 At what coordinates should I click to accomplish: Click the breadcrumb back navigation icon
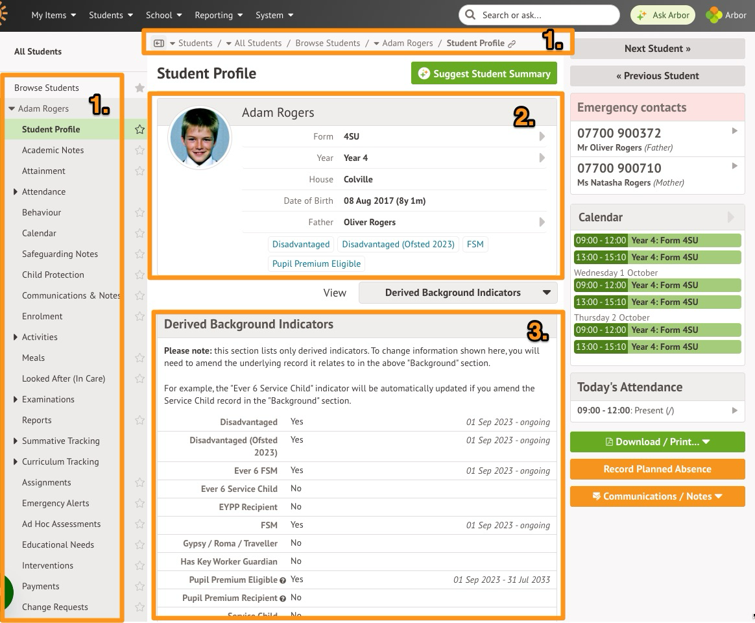tap(159, 43)
